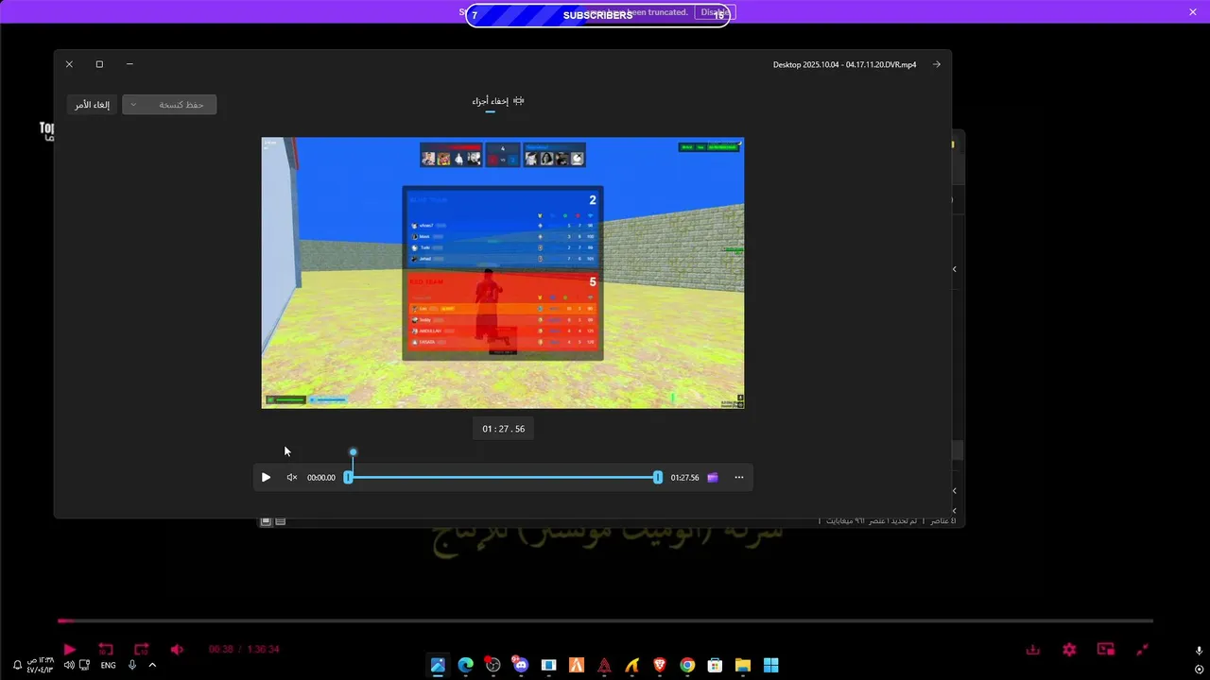Dismiss the purple top banner with X
1210x680 pixels.
coord(1193,12)
